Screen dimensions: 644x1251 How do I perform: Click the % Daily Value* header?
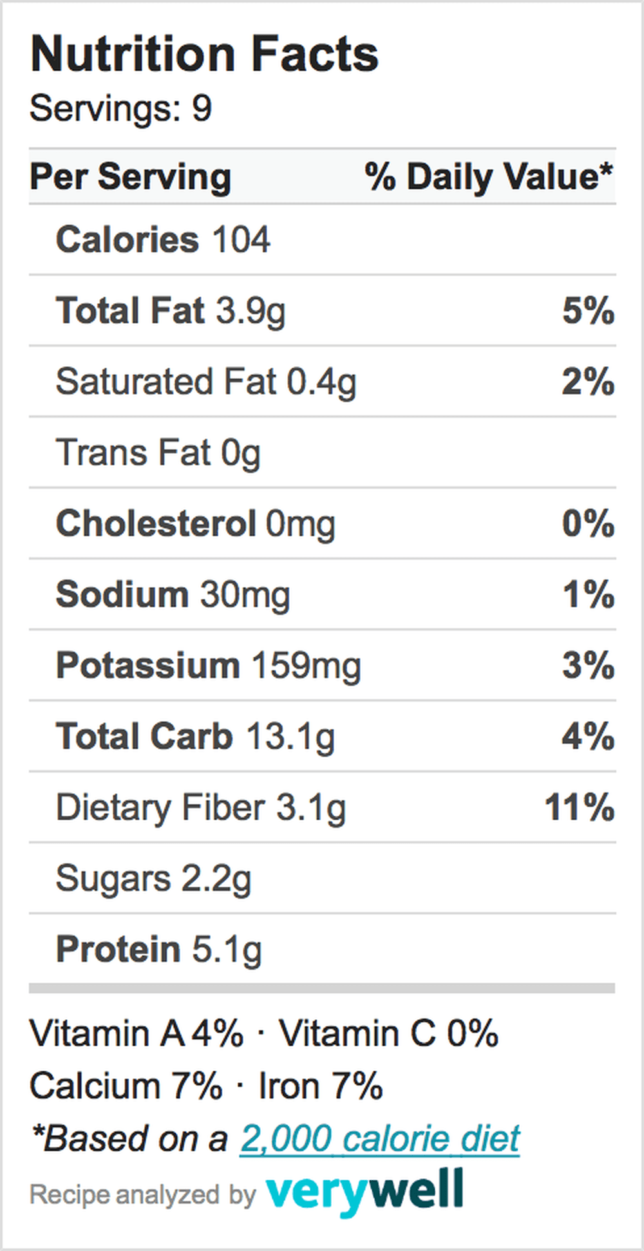pos(489,176)
